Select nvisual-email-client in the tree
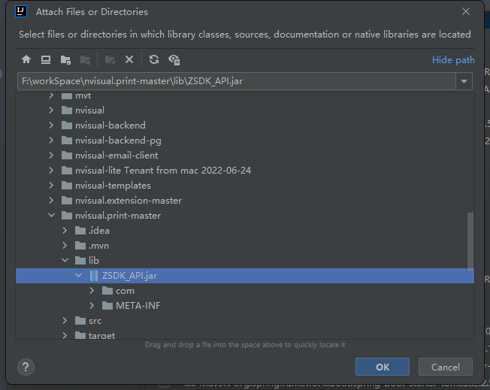The width and height of the screenshot is (490, 390). [245, 156]
